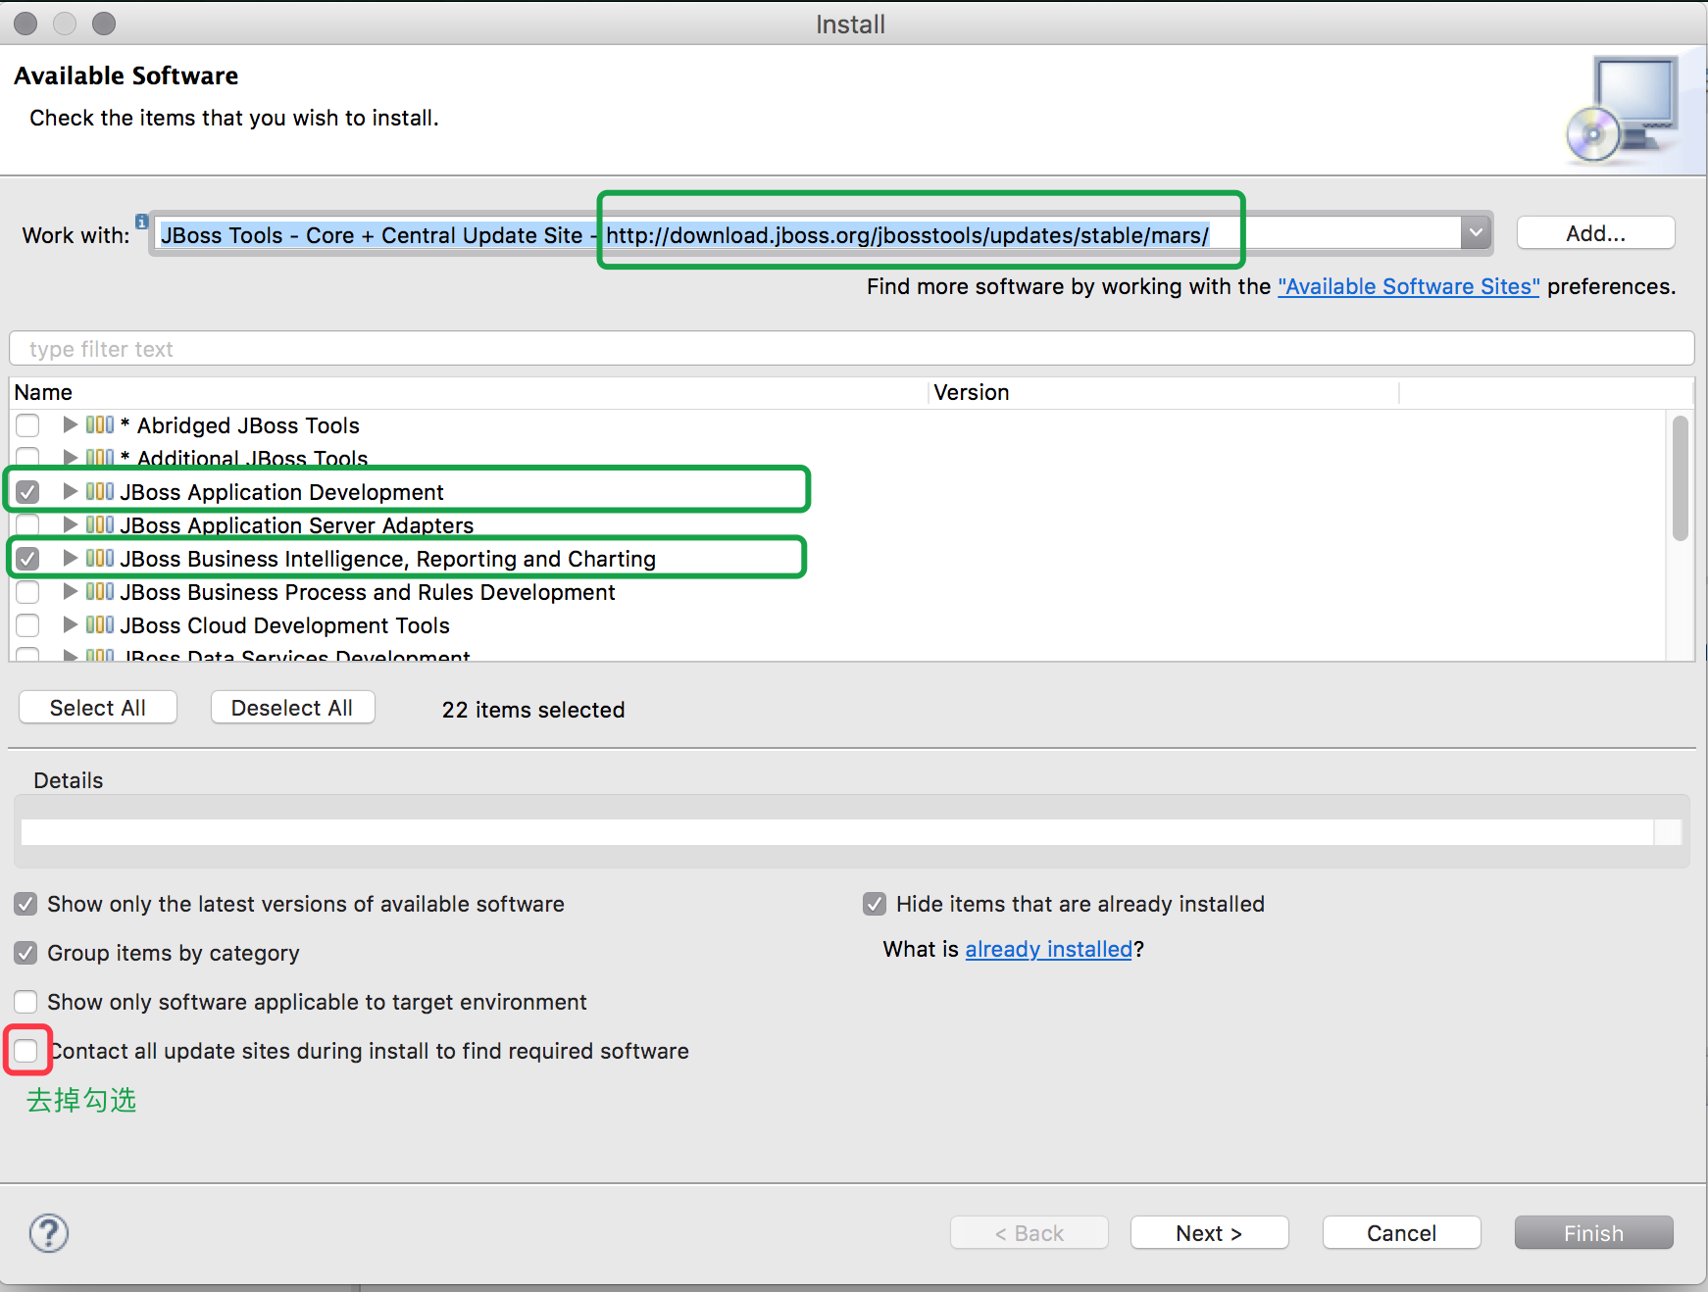
Task: Click the Finish button
Action: tap(1593, 1233)
